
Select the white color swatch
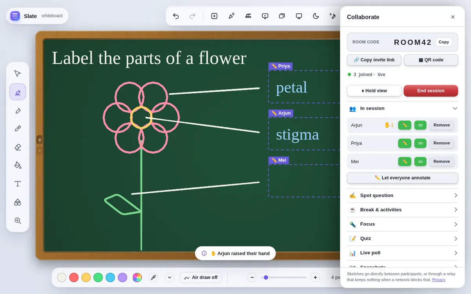coord(62,278)
